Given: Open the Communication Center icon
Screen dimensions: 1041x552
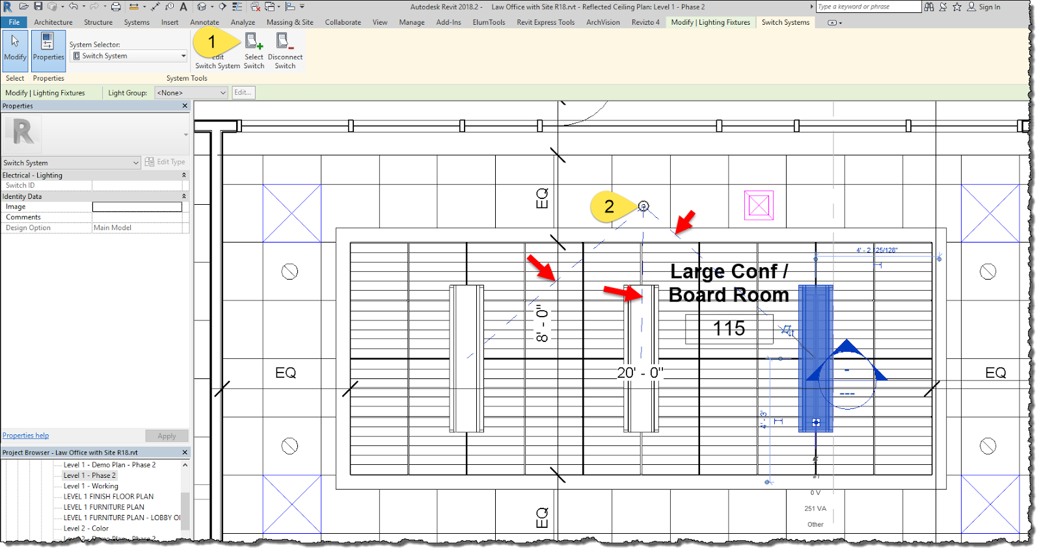Looking at the screenshot, I should coord(943,7).
